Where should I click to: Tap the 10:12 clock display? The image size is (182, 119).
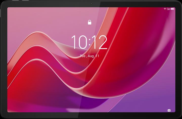pos(89,42)
